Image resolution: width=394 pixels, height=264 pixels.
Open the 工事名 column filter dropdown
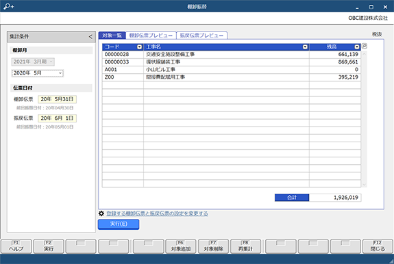[305, 47]
